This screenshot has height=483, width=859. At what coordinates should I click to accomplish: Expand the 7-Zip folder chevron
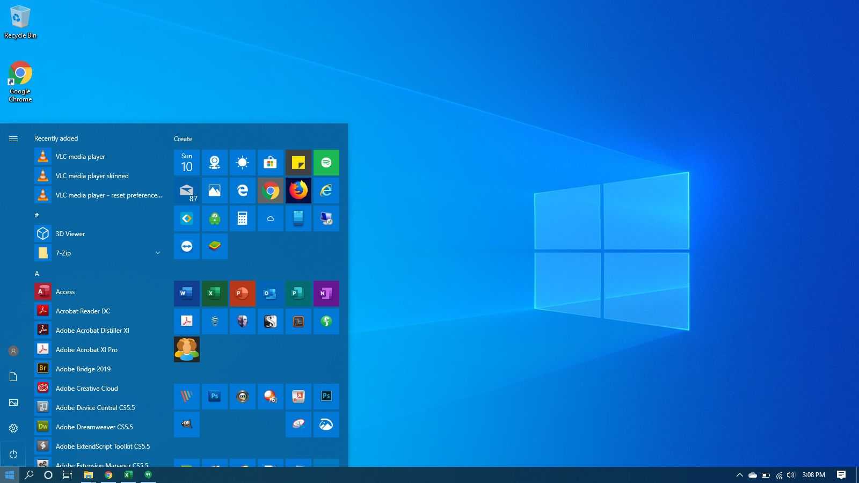click(x=158, y=253)
